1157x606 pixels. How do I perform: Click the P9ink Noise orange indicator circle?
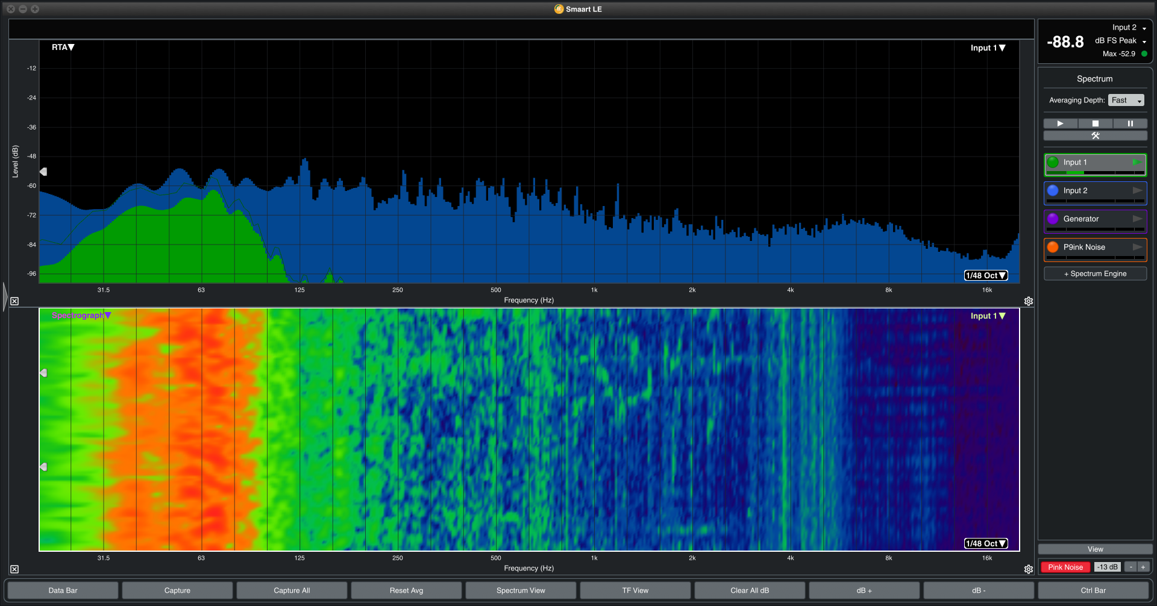tap(1053, 247)
